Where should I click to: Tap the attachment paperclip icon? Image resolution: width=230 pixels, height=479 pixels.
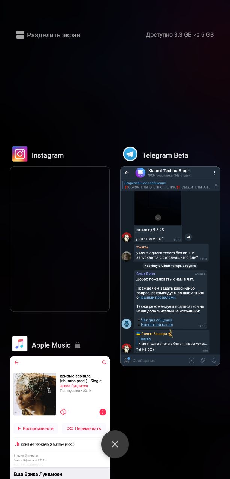point(203,360)
